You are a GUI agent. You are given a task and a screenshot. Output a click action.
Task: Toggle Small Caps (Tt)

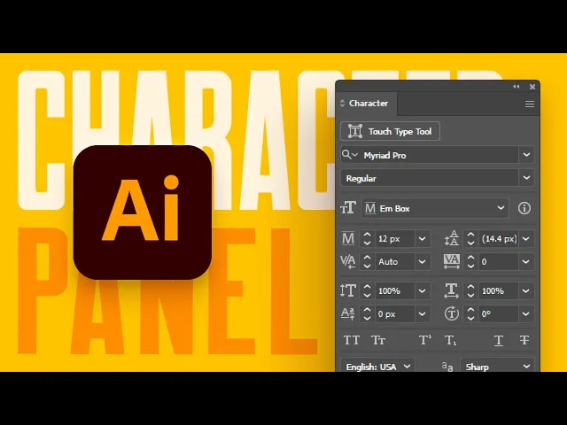(x=378, y=340)
